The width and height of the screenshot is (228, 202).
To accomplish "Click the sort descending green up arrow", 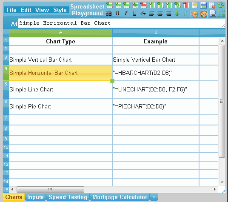I will pos(185,14).
